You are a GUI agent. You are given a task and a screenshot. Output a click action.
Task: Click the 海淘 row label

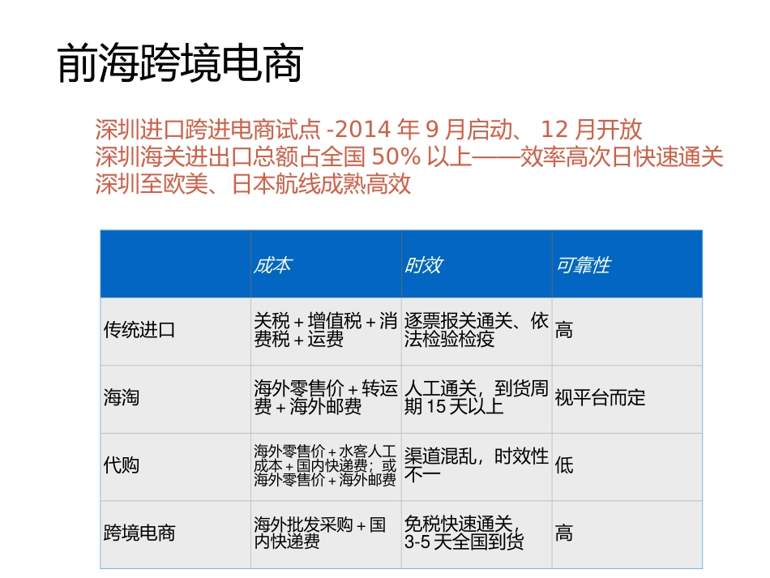point(175,399)
